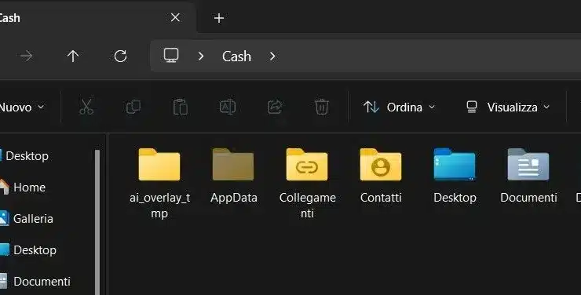Click the 'ai_overlay_tmp' folder name text
This screenshot has width=581, height=295.
(159, 206)
